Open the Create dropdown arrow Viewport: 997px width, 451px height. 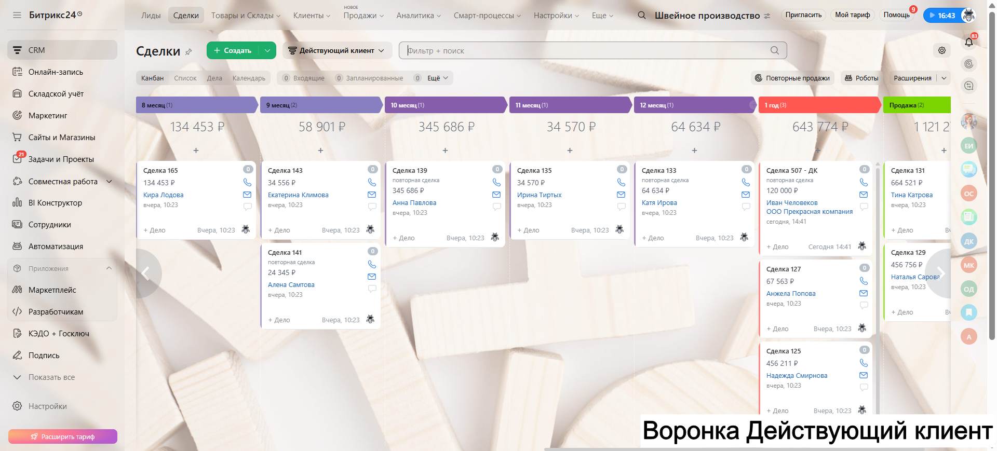[267, 50]
